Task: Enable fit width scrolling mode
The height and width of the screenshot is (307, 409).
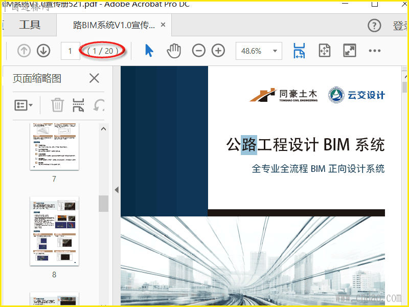Action: click(x=299, y=51)
